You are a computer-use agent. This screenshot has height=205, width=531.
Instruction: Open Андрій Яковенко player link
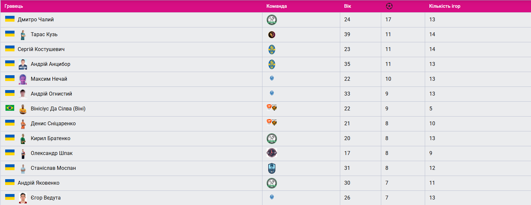pos(38,183)
